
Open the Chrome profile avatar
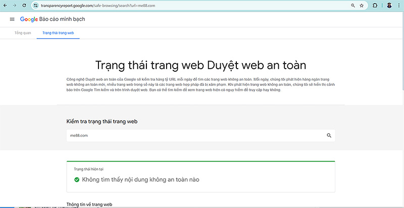click(389, 5)
